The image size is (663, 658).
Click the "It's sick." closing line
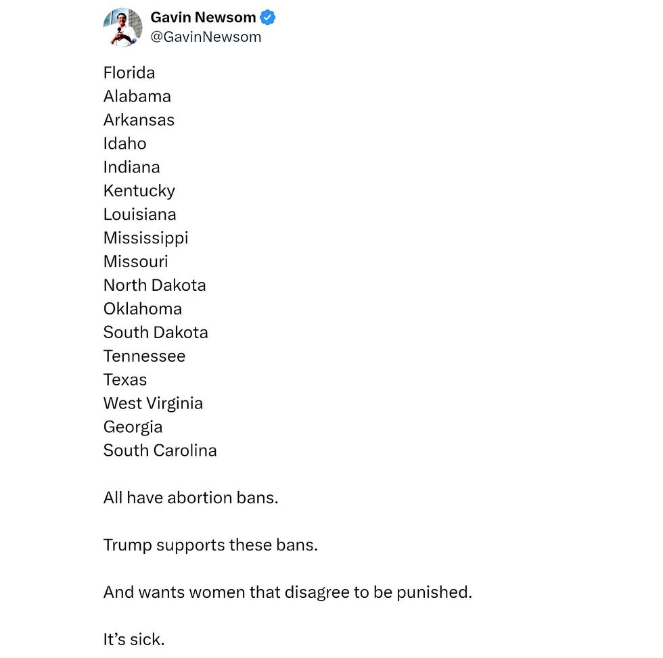134,639
